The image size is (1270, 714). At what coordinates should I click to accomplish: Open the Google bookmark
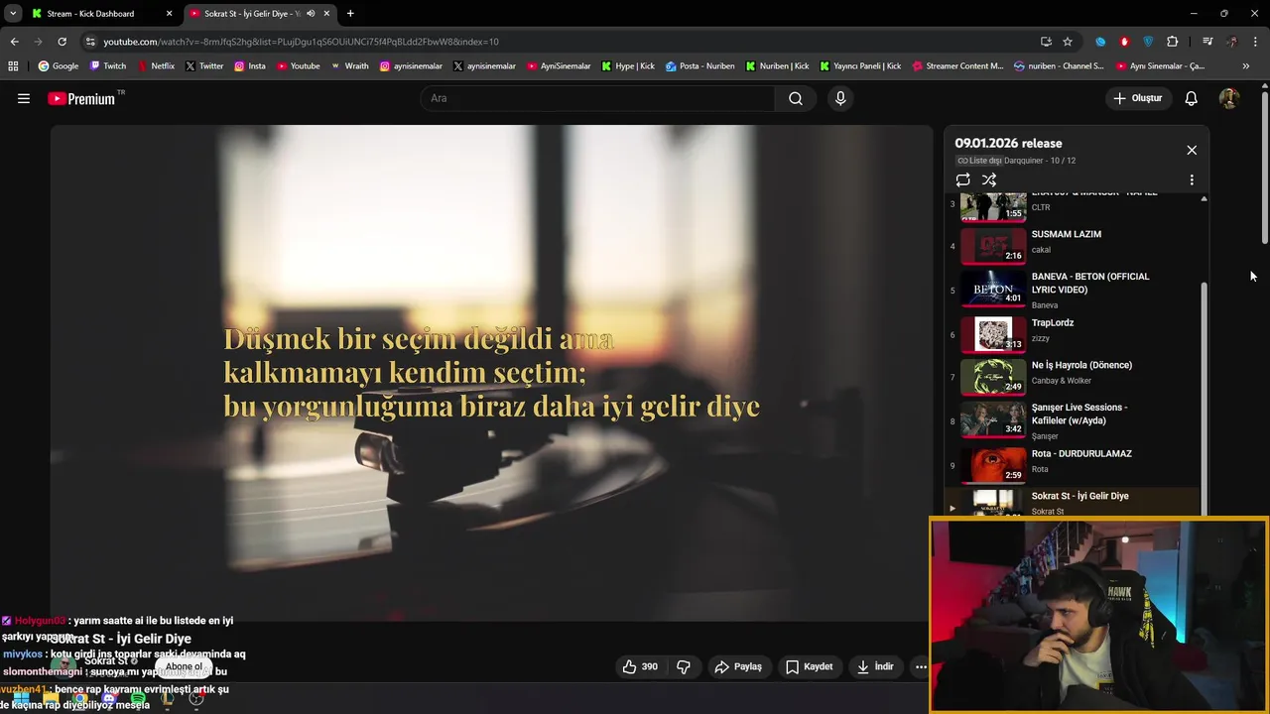pos(58,66)
